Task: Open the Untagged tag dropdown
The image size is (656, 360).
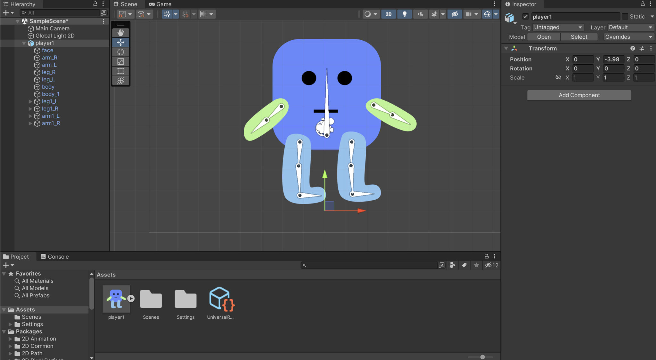Action: (558, 27)
